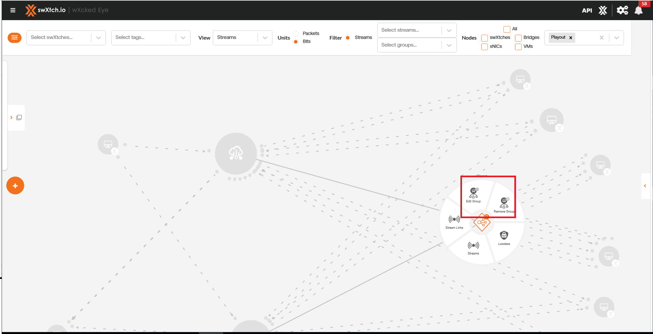
Task: Click the orange filter settings button
Action: [x=15, y=38]
